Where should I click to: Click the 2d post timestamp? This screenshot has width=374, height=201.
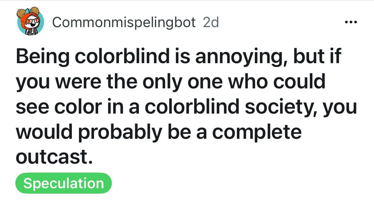tap(211, 23)
